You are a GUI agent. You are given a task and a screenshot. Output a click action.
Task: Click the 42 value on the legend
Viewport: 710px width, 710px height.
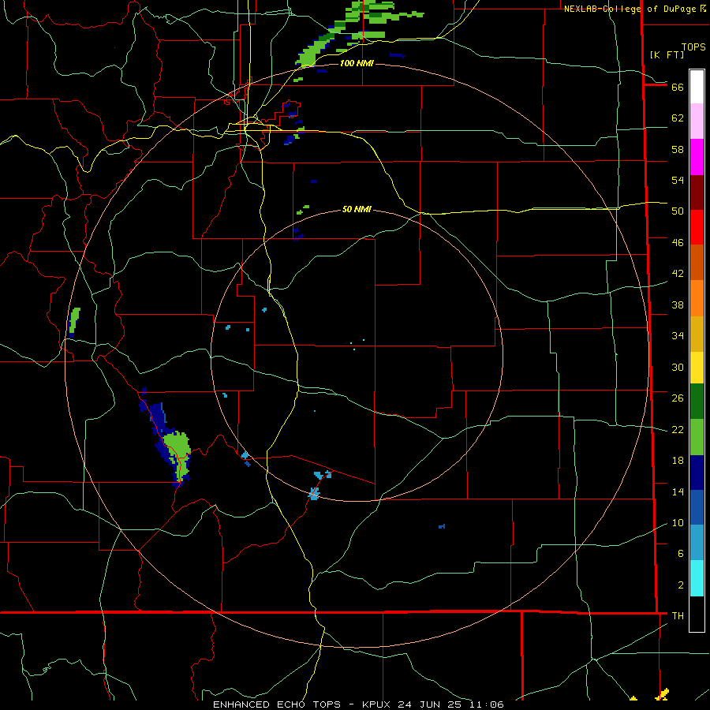click(x=678, y=274)
